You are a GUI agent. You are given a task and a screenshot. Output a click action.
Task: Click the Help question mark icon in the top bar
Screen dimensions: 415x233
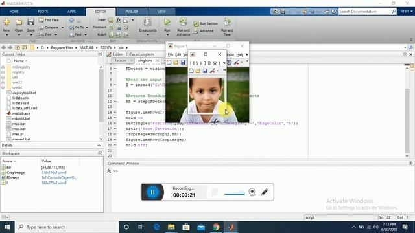pyautogui.click(x=334, y=12)
